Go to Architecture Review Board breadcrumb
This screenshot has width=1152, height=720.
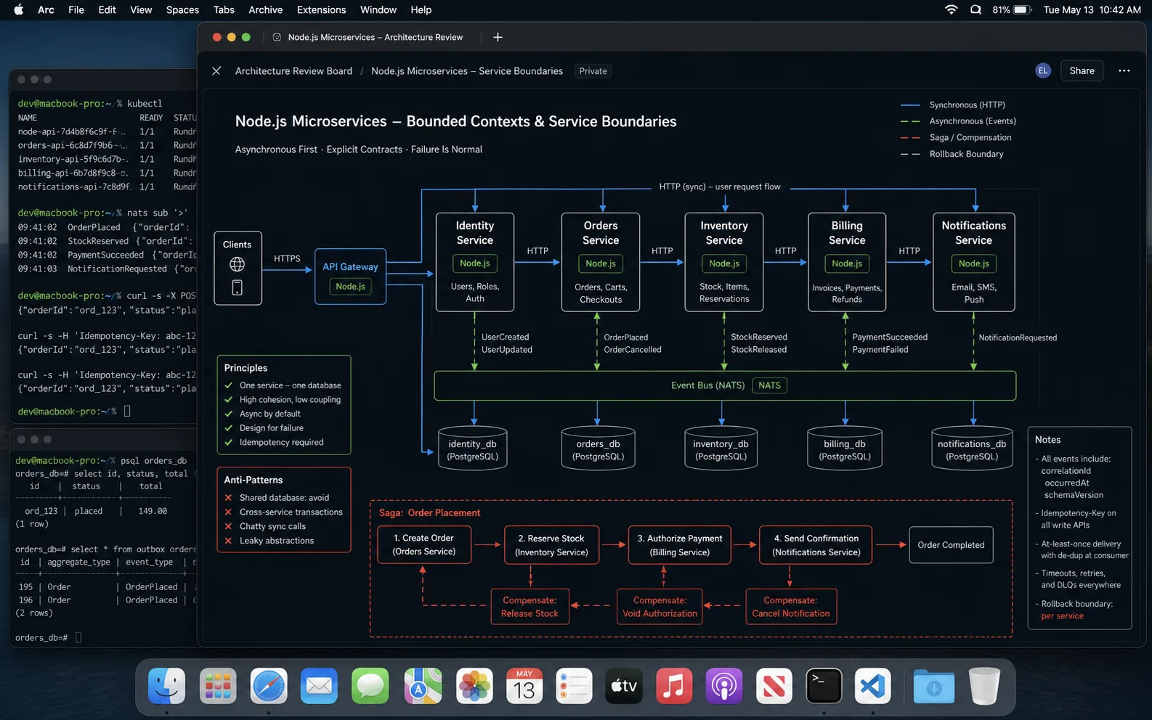point(293,71)
